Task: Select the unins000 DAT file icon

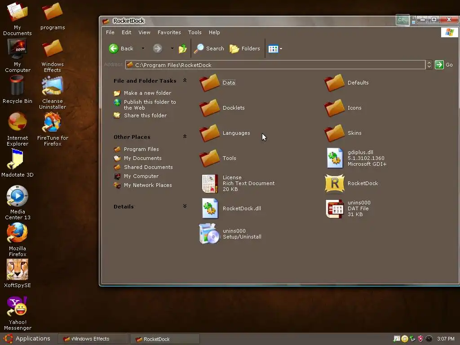Action: (x=335, y=209)
